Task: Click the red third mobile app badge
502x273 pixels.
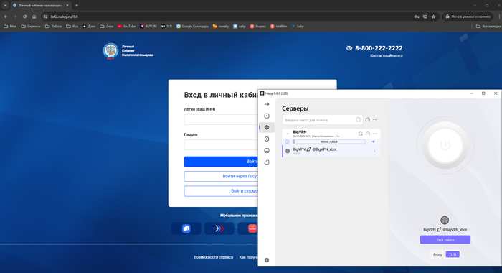Action: point(248,228)
